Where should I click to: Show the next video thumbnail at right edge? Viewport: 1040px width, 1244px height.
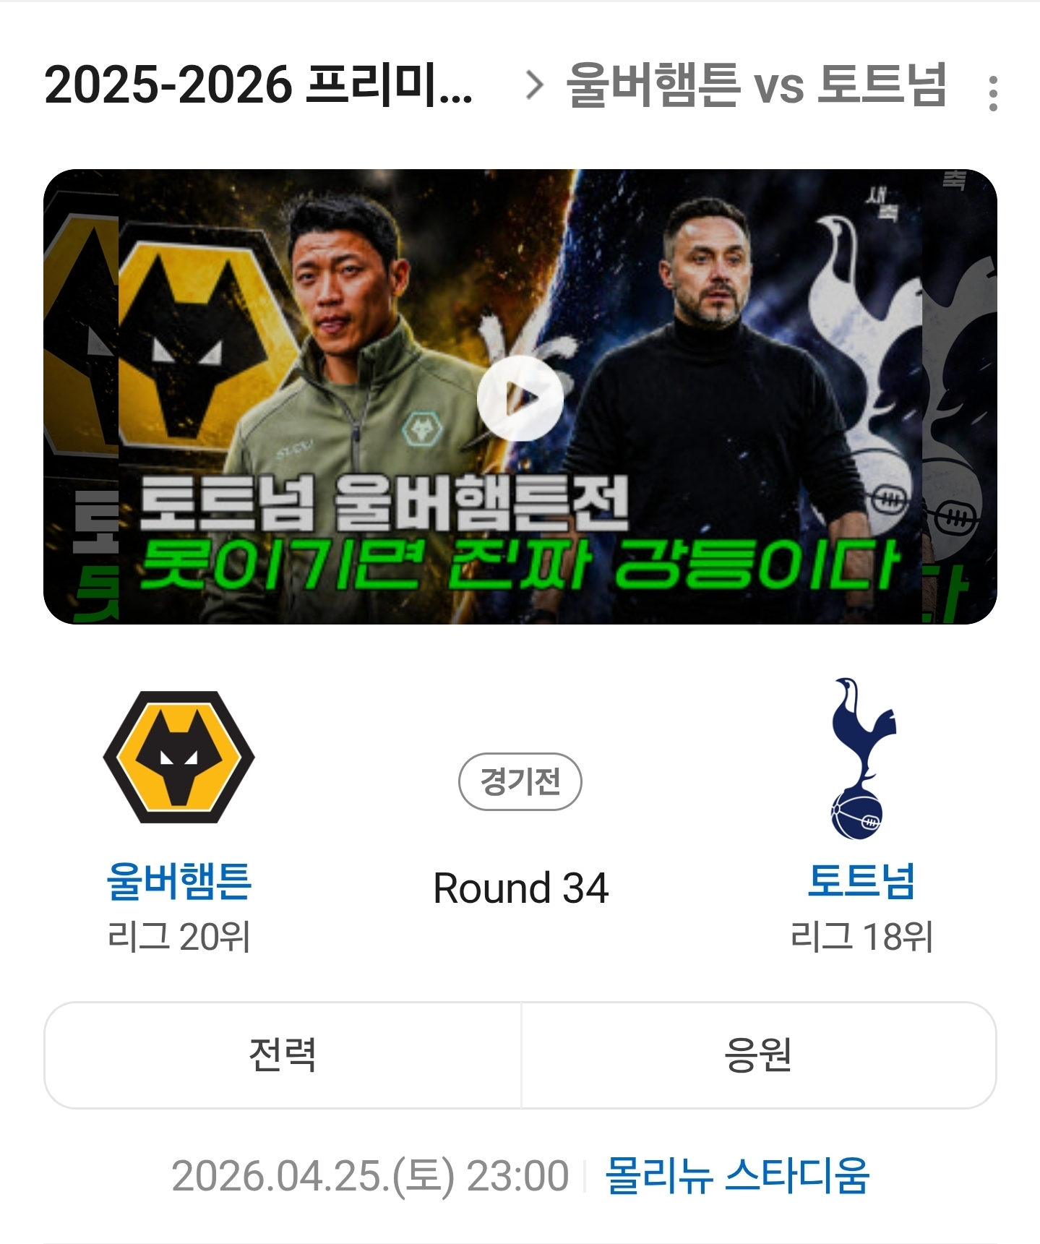point(960,397)
